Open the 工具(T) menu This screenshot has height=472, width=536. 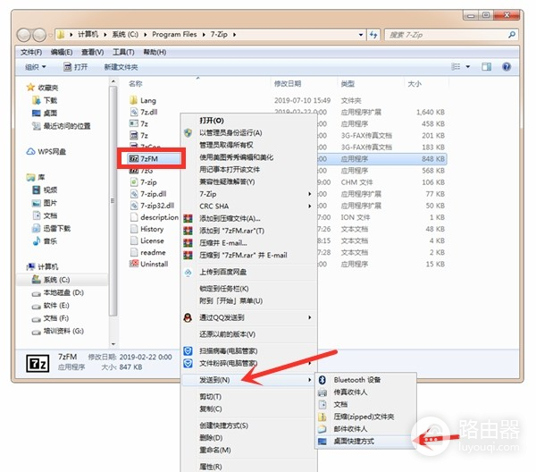point(123,52)
